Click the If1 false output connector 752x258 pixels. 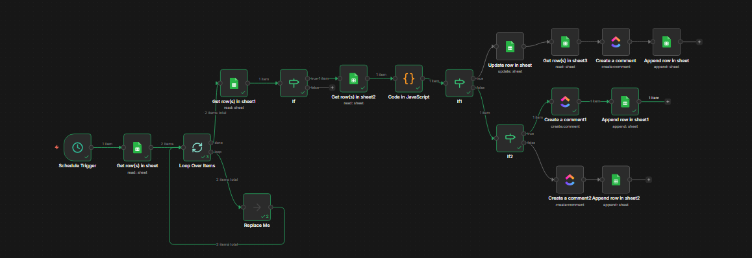473,88
